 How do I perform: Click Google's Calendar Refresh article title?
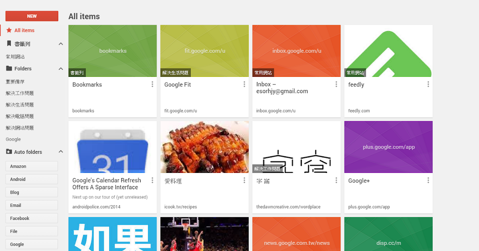tap(107, 184)
